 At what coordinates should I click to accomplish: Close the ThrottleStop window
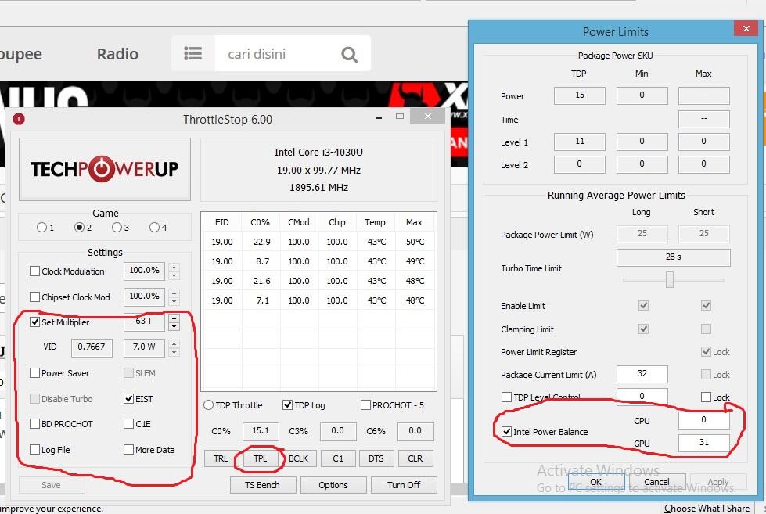coord(427,117)
